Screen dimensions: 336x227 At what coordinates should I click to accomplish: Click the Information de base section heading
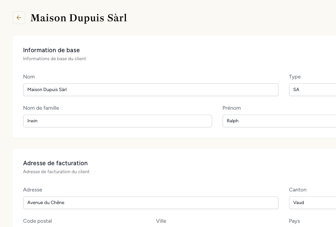pos(51,50)
